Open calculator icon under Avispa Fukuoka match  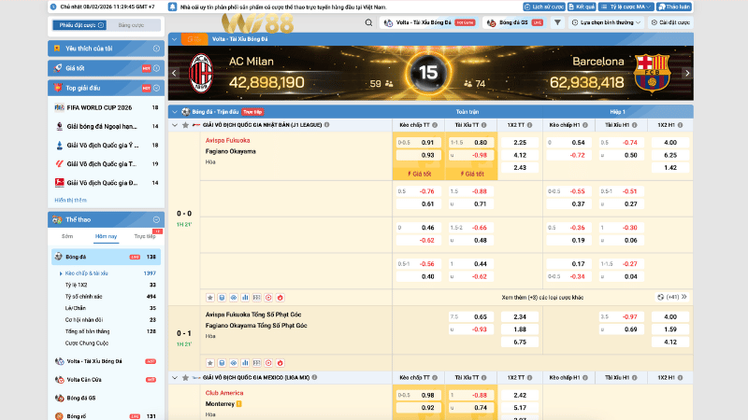[222, 297]
